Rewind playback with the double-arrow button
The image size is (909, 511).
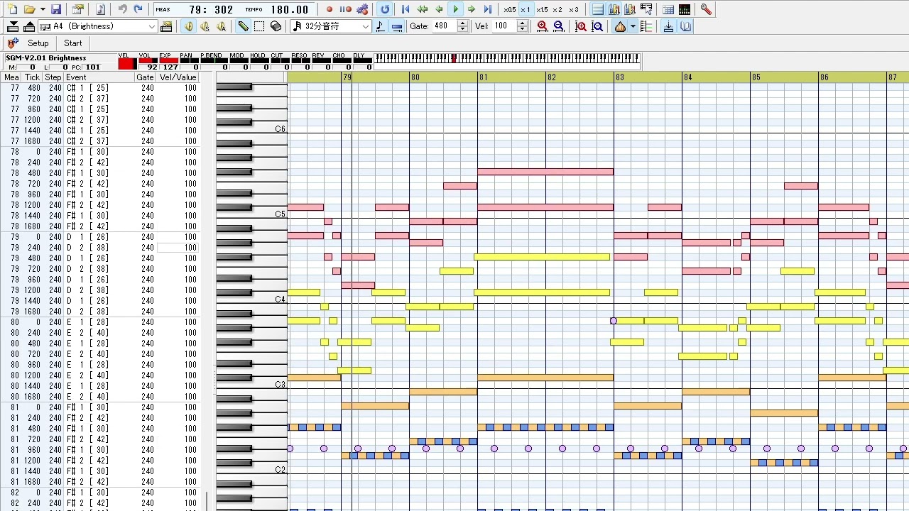423,9
